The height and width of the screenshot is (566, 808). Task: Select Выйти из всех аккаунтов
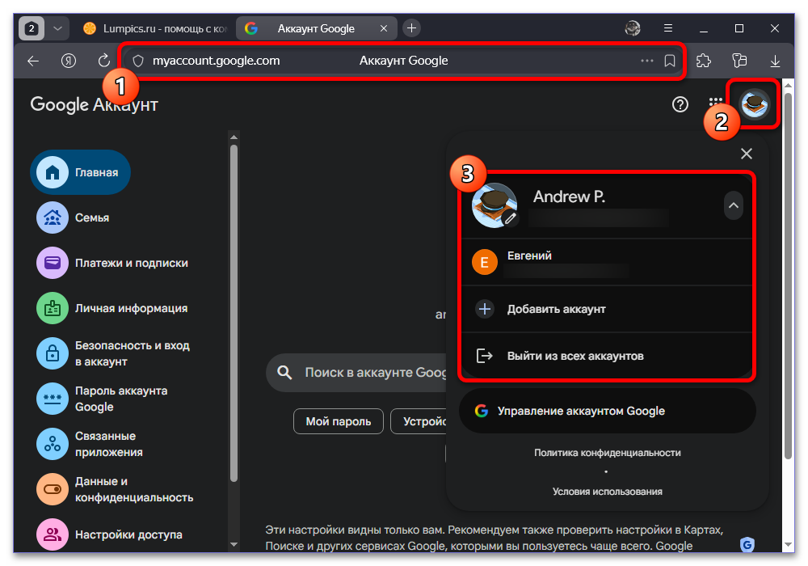[x=607, y=356]
